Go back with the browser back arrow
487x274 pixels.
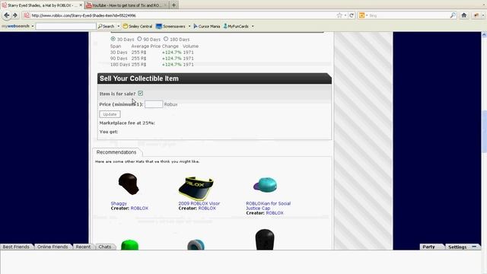click(x=6, y=15)
